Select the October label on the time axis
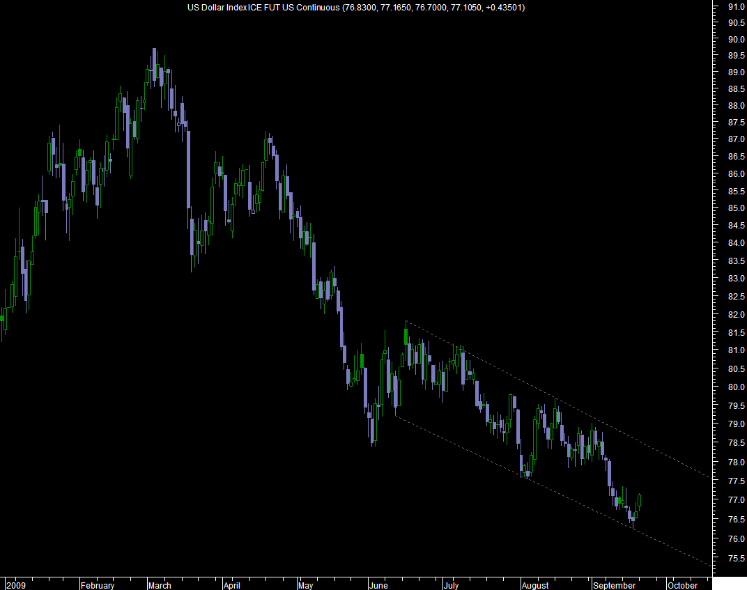 pos(683,585)
